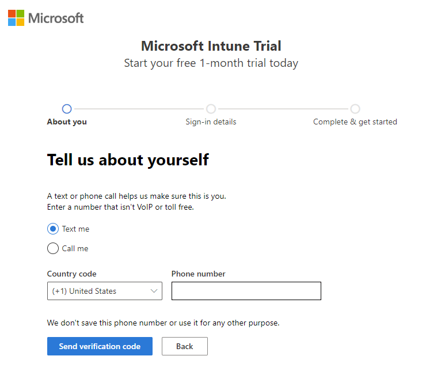Click the Phone number field label
The height and width of the screenshot is (371, 422).
coord(199,274)
